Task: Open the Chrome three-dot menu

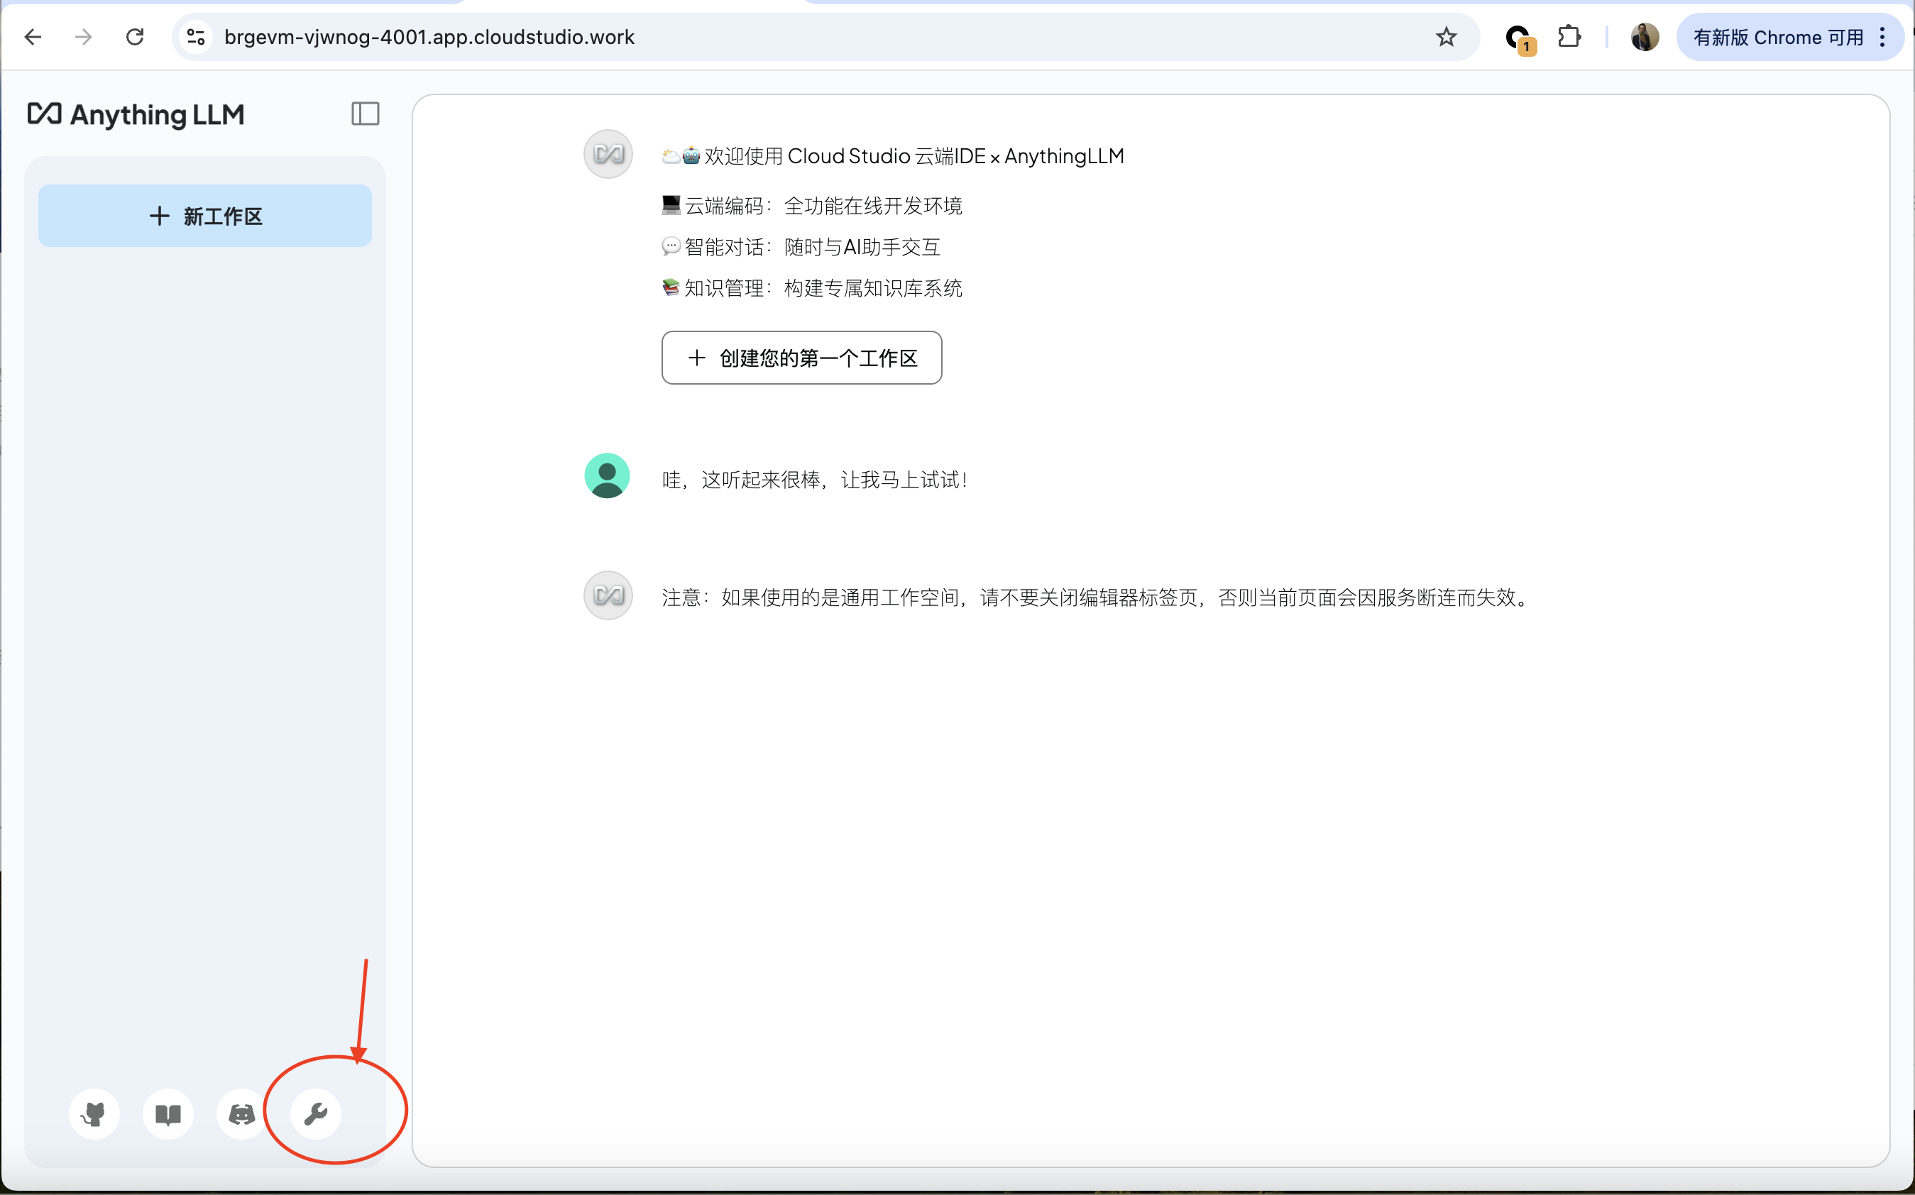Action: (1882, 37)
